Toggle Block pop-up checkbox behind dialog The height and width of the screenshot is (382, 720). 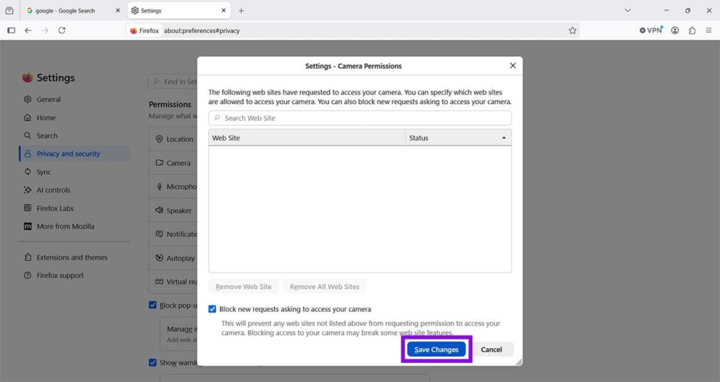(153, 305)
